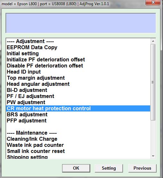Choose Waste ink pad counter
This screenshot has height=178, width=163.
pyautogui.click(x=78, y=145)
